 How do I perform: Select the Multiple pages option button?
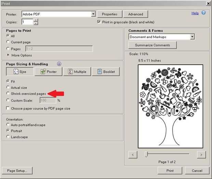coord(77,71)
